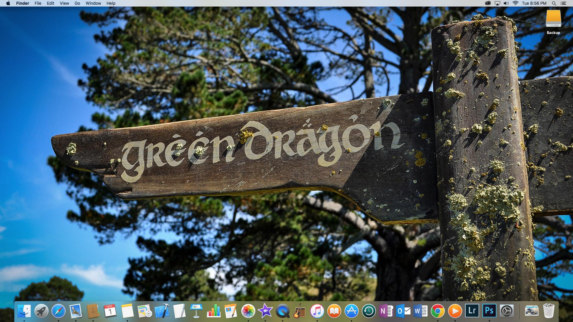Image resolution: width=573 pixels, height=322 pixels.
Task: Open the volume control menu
Action: [506, 3]
